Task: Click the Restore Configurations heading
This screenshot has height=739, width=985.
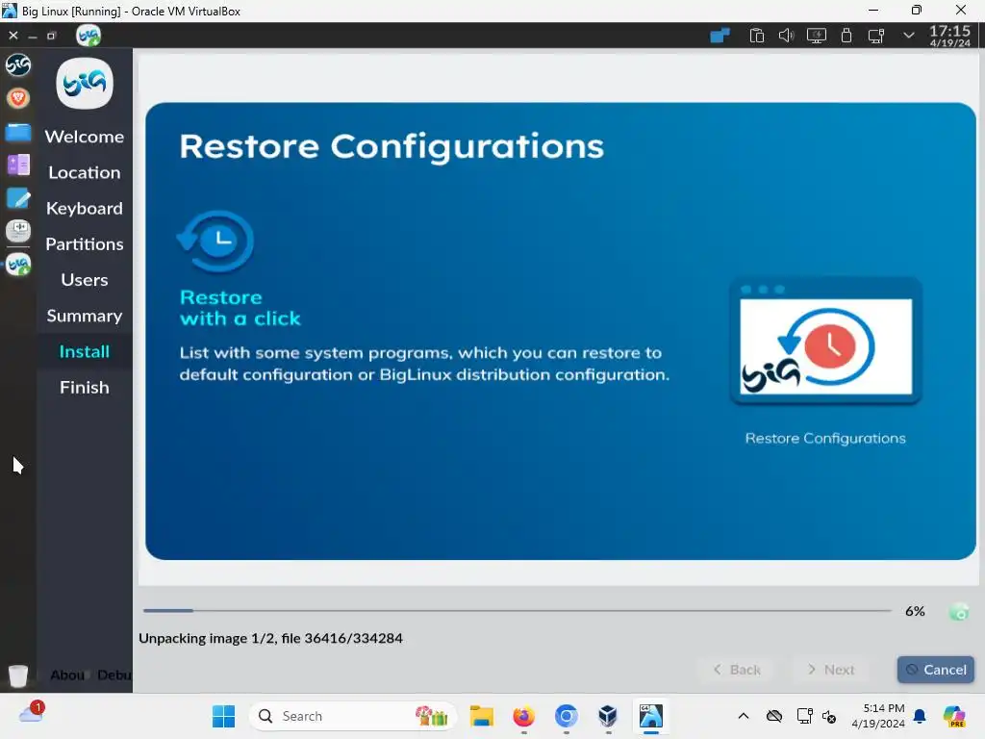Action: 391,146
